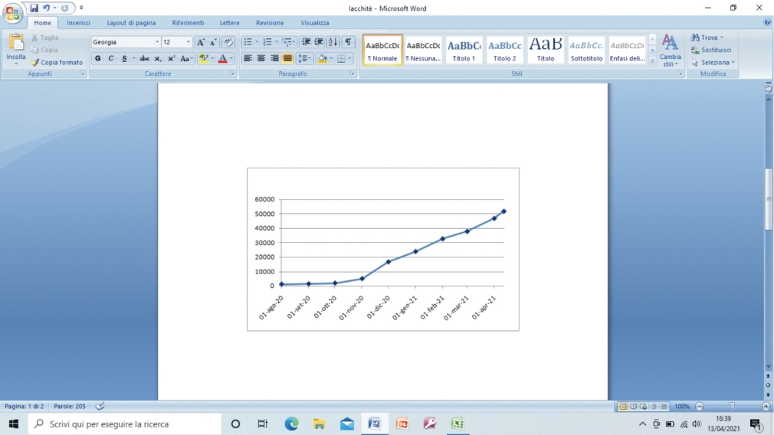
Task: Clear formatting icon in Carattere group
Action: click(x=228, y=42)
